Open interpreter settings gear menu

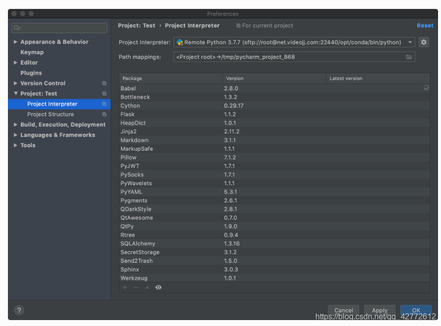coord(424,42)
